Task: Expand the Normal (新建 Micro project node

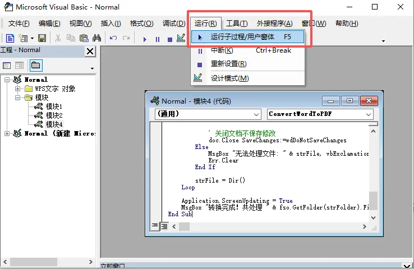Action: tap(7, 133)
